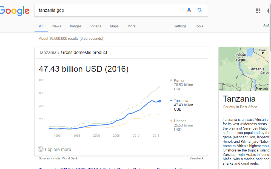
Task: Click the blue search magnifier icon
Action: (200, 10)
